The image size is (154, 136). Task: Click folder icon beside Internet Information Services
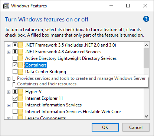point(20,105)
